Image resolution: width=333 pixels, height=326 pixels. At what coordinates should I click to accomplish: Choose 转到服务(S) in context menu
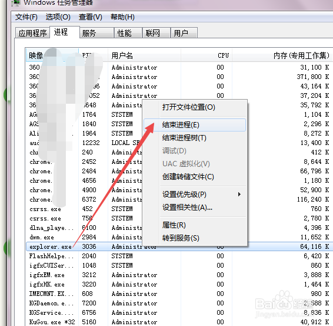click(195, 238)
